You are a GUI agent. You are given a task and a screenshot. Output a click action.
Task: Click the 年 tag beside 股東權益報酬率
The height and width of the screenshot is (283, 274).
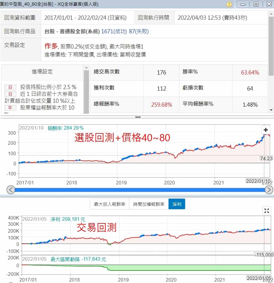pyautogui.click(x=10, y=108)
